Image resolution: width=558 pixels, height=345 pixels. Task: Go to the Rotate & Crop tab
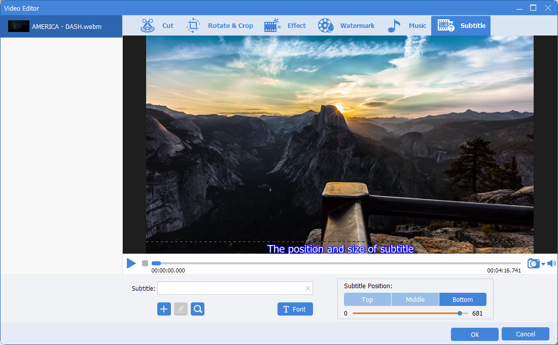pyautogui.click(x=220, y=26)
